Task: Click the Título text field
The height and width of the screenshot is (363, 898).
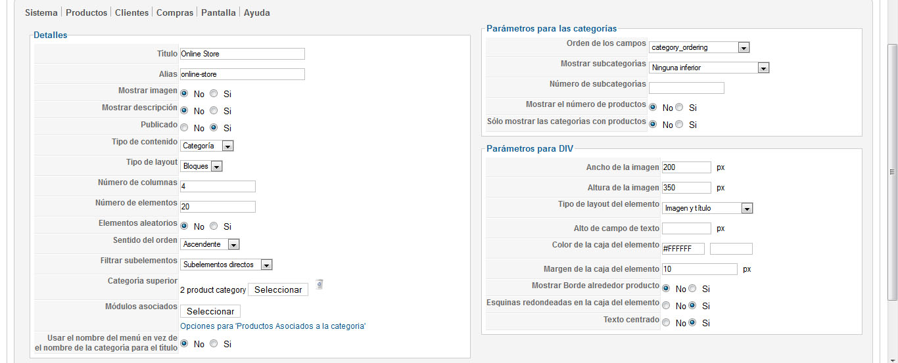Action: click(x=242, y=54)
